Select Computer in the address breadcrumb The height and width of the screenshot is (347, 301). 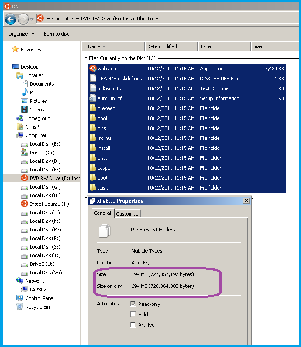coord(62,19)
